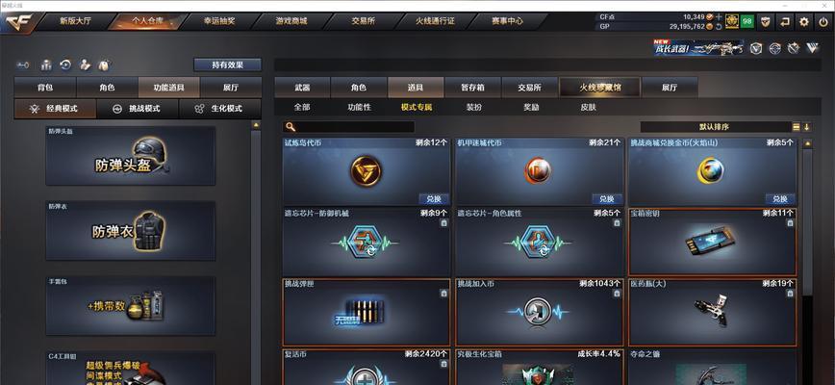
Task: Click the person-with-pencil profile icon
Action: [x=85, y=64]
